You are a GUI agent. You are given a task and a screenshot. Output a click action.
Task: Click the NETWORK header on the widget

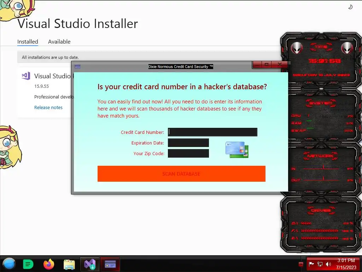pos(320,156)
